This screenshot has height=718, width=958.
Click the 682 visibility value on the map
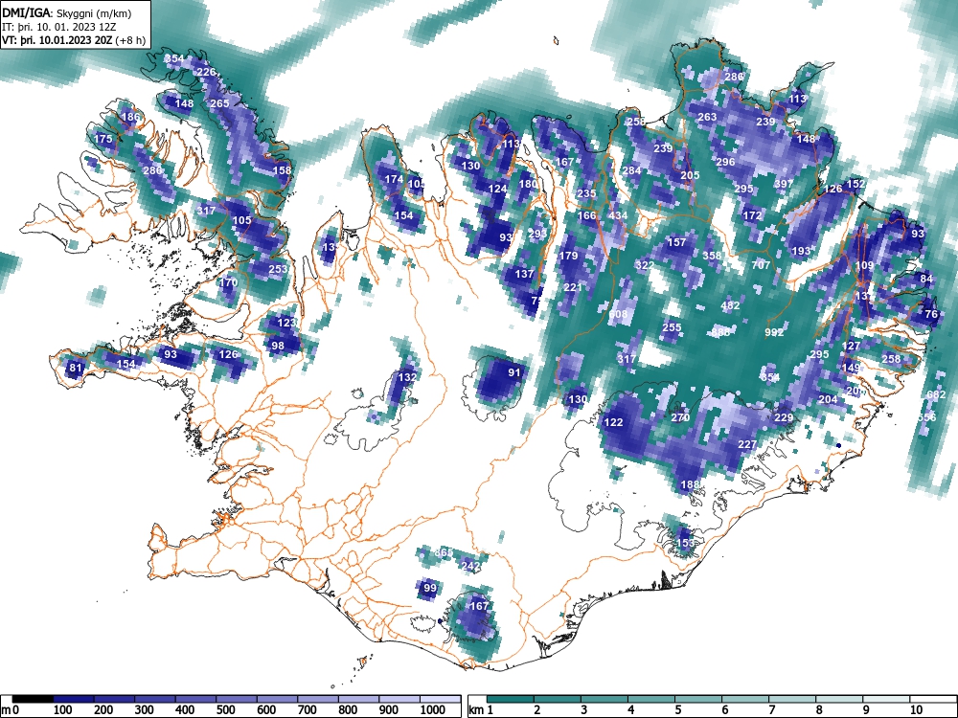pyautogui.click(x=936, y=395)
